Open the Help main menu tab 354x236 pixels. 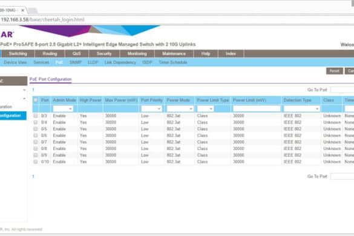206,54
